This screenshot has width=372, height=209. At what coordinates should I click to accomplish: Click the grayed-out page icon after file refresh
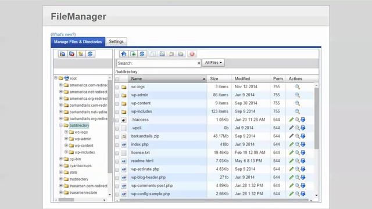[153, 54]
